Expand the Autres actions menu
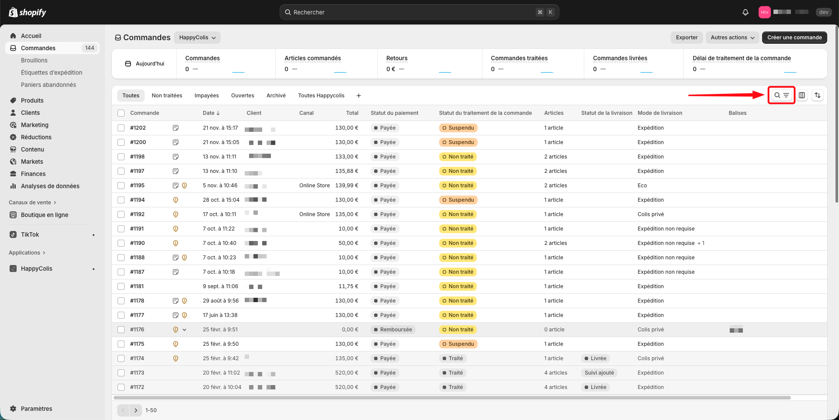839x420 pixels. point(732,38)
